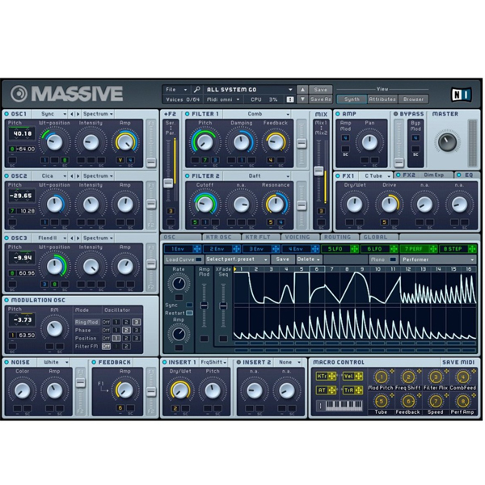This screenshot has height=485, width=485.
Task: Click the Native Instruments NI logo
Action: tap(461, 95)
